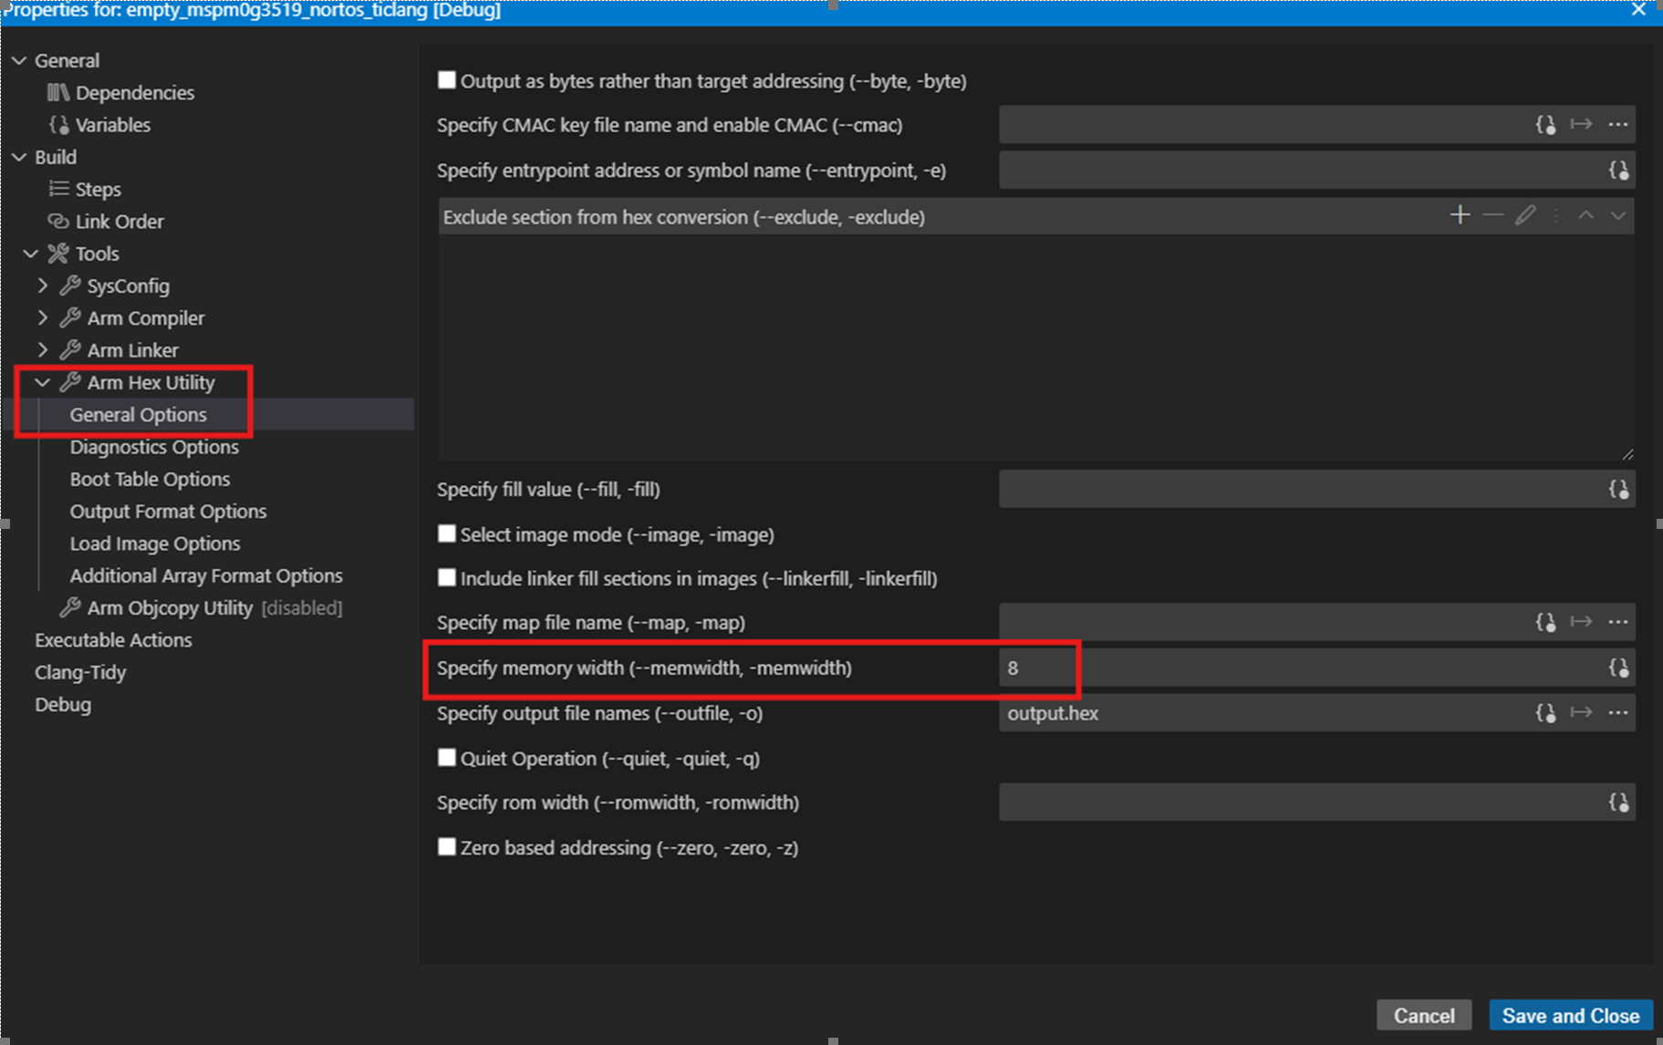
Task: Move Exclude section entry up
Action: (x=1585, y=215)
